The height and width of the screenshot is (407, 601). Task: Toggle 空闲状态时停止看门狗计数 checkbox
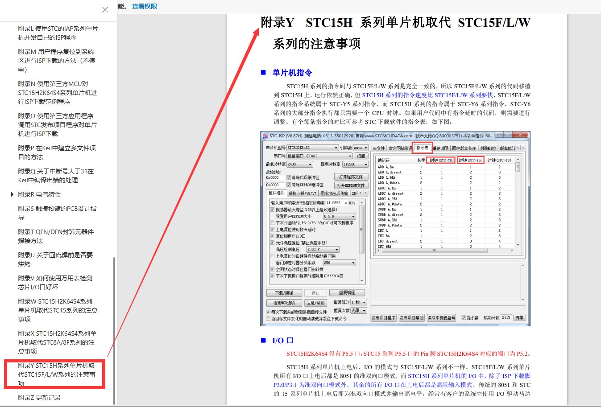(x=272, y=270)
